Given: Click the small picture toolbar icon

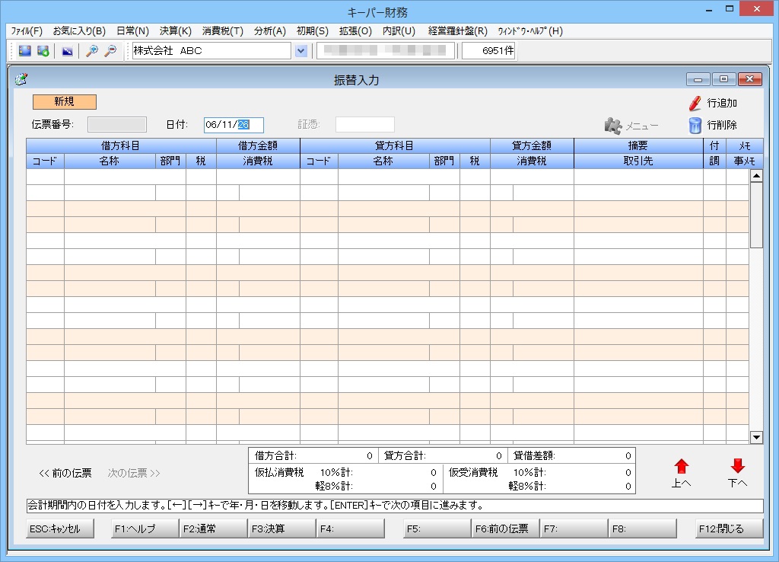Looking at the screenshot, I should point(67,51).
